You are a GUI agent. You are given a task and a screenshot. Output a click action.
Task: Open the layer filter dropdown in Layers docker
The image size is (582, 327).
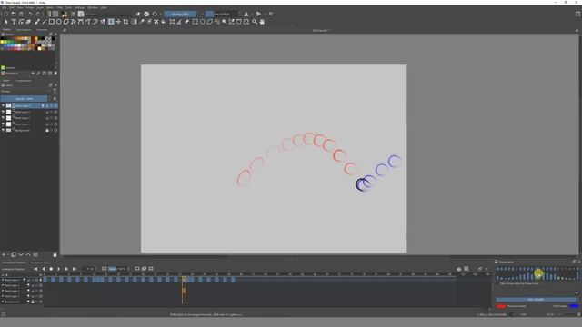55,91
